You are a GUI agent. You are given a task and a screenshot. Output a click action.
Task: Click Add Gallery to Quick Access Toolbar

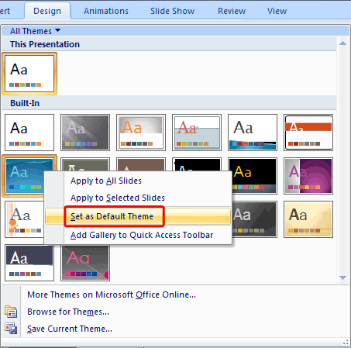click(x=142, y=235)
